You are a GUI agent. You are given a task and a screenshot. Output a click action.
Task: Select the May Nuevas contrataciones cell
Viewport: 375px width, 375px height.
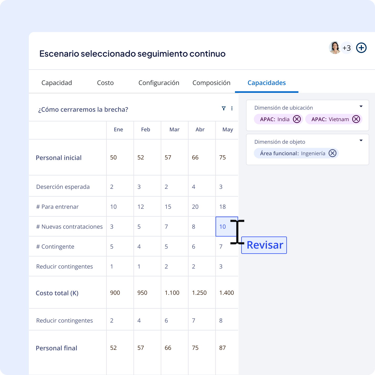click(x=226, y=227)
